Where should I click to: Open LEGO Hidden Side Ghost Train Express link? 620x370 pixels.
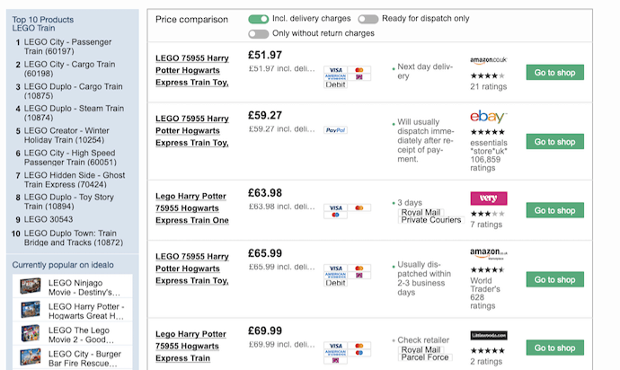[75, 180]
